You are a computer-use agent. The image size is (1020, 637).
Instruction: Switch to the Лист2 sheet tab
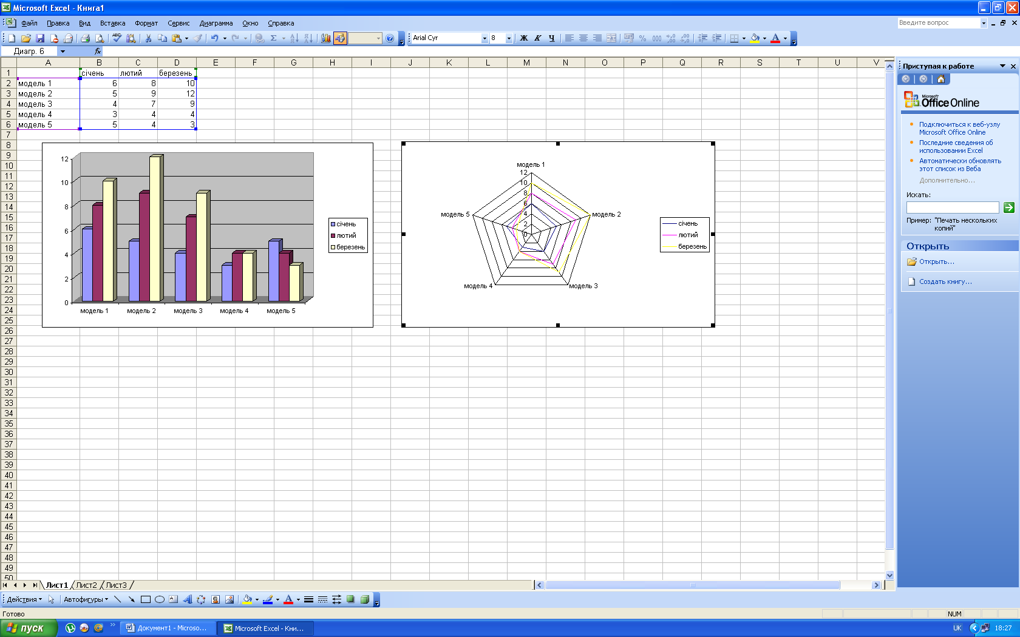point(86,585)
